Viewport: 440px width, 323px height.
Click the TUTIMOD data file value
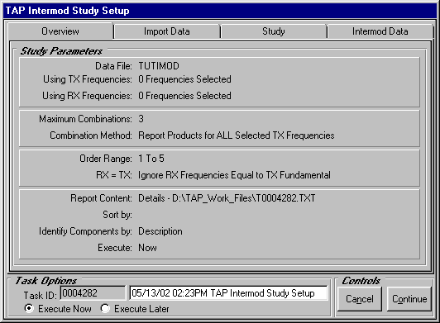tap(159, 66)
